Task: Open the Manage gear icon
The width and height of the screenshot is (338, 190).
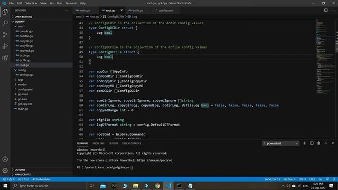Action: coord(5,170)
